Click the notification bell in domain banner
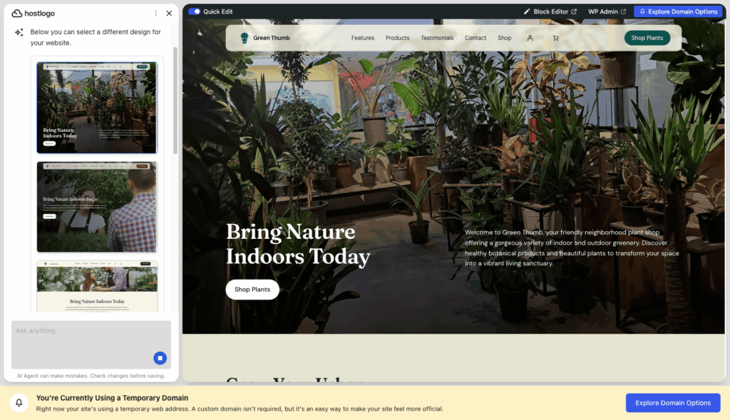Image resolution: width=730 pixels, height=420 pixels. pyautogui.click(x=19, y=402)
